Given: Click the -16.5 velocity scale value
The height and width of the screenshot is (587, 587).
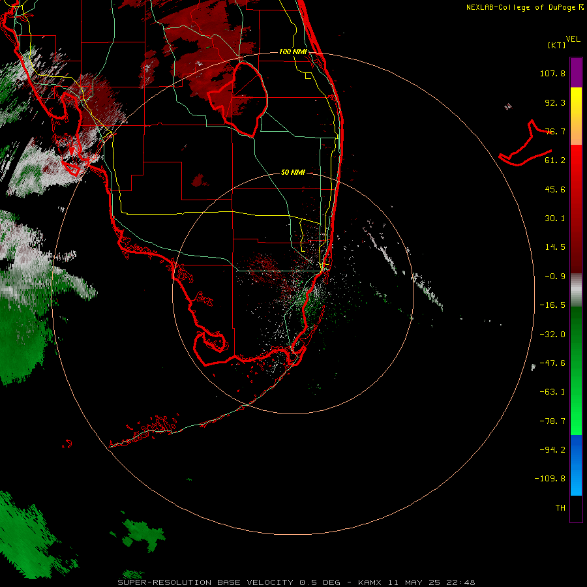Looking at the screenshot, I should (x=552, y=305).
